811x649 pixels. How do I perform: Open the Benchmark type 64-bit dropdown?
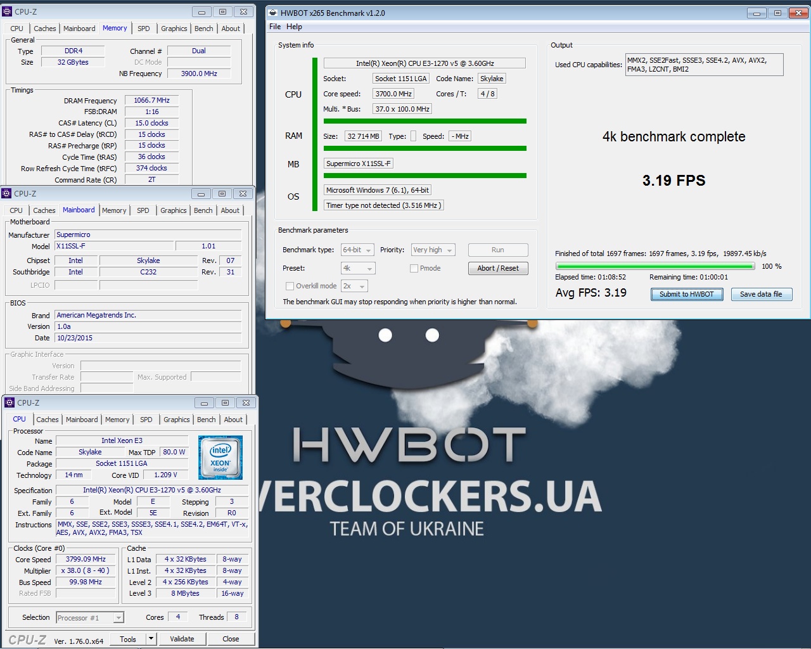coord(358,250)
